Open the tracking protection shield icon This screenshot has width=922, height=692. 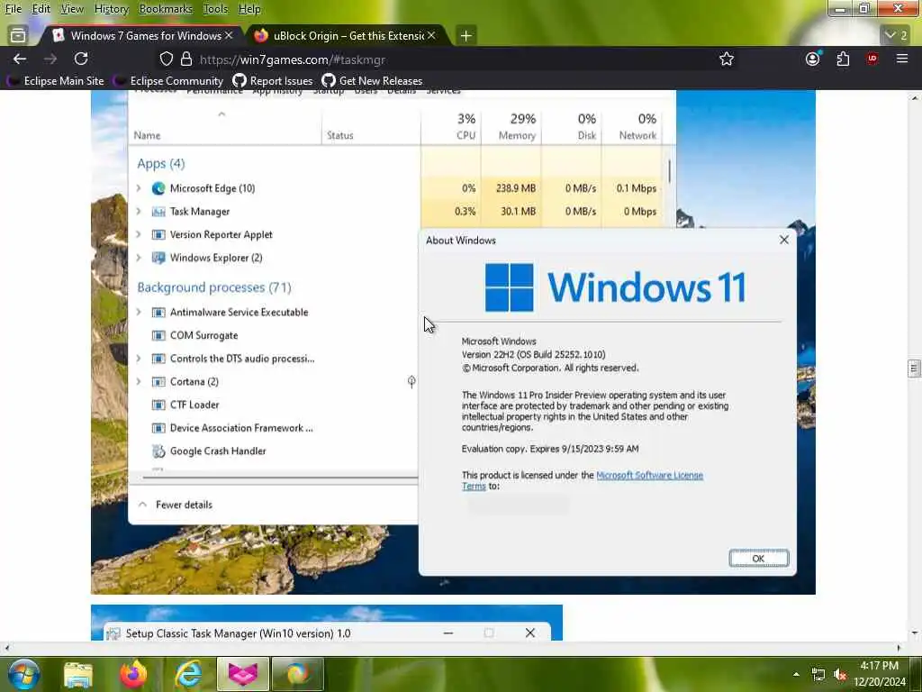tap(167, 59)
